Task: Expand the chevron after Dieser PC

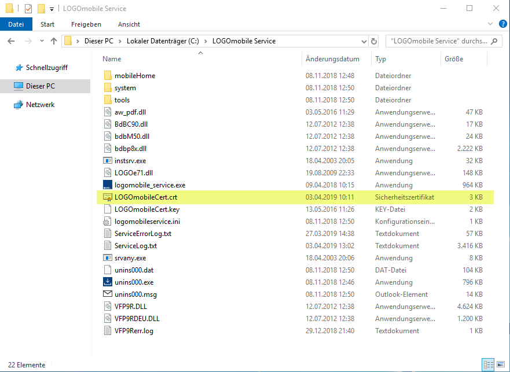Action: point(120,41)
